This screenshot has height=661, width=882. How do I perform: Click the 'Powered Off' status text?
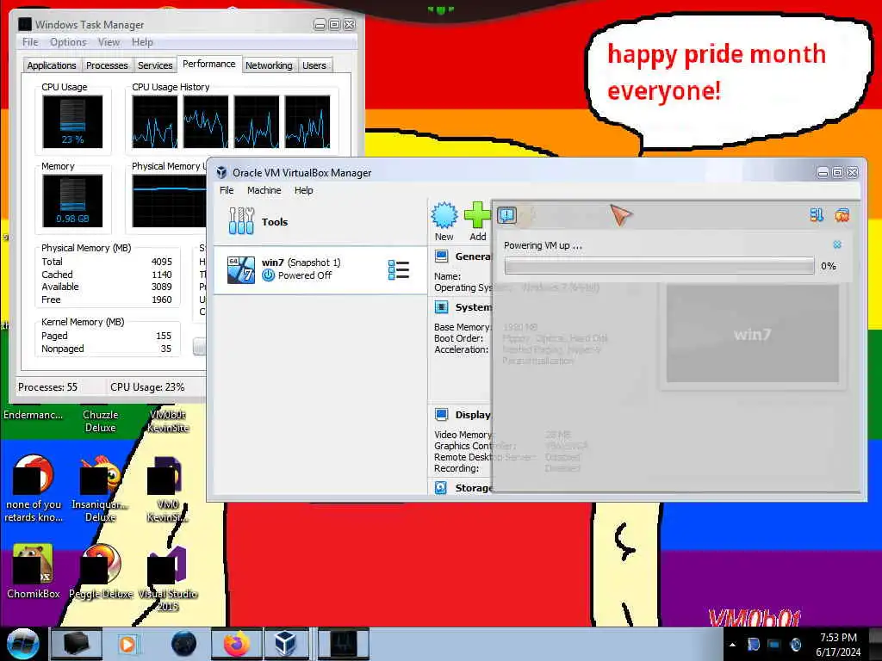pos(304,275)
